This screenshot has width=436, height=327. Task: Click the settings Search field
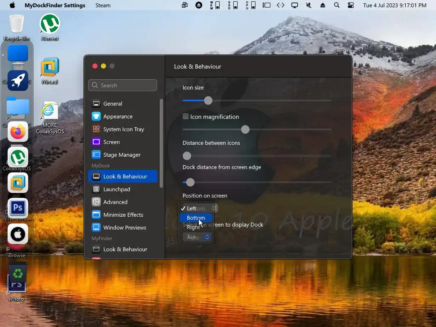click(x=123, y=85)
